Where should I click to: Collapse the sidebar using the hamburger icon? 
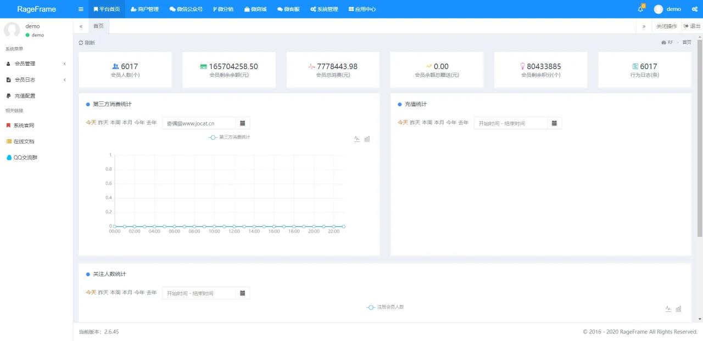point(80,9)
